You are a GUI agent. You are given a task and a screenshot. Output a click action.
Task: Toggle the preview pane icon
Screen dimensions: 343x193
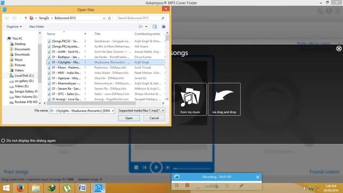pos(155,27)
